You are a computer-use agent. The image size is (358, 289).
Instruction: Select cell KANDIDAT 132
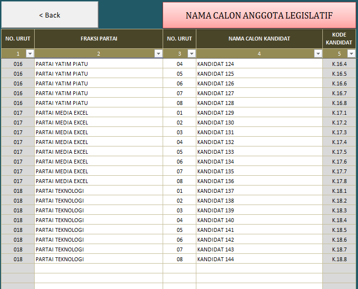point(259,142)
